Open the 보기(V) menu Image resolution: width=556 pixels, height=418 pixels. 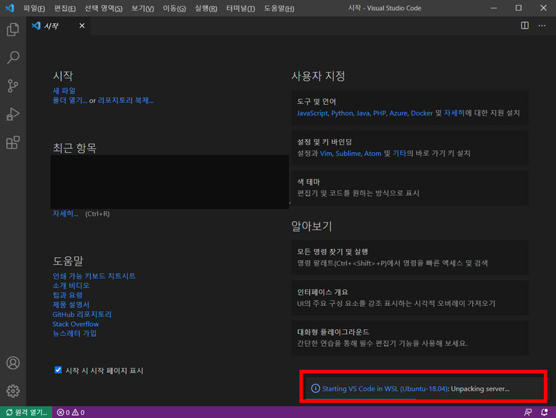(x=143, y=8)
